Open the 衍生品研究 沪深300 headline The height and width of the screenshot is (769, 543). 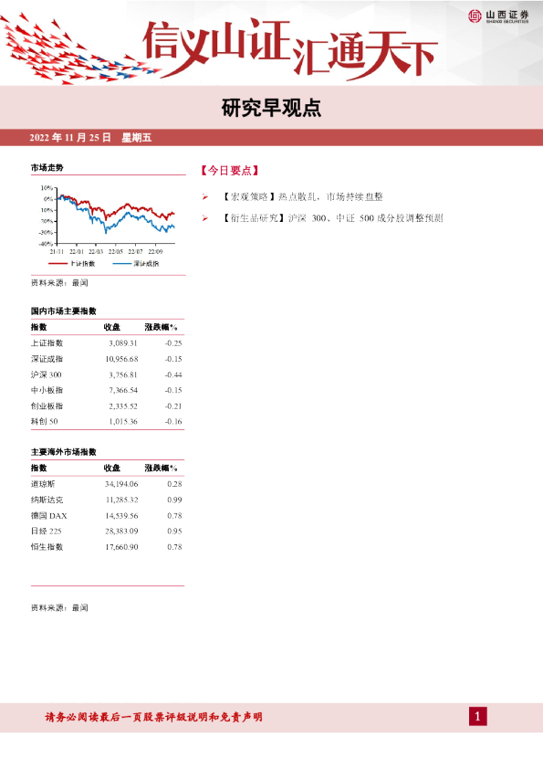[332, 218]
